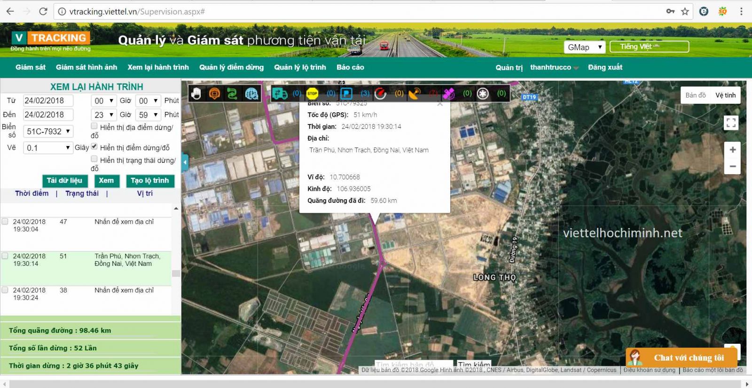Image resolution: width=752 pixels, height=388 pixels.
Task: Click the 'Tải dữ liệu' button
Action: click(64, 181)
